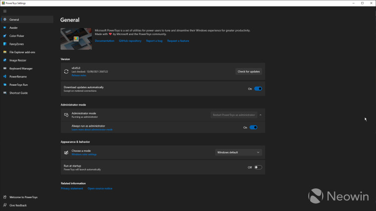Screen dimensions: 376x211
Task: Open the Windows default mode dropdown
Action: pyautogui.click(x=238, y=152)
